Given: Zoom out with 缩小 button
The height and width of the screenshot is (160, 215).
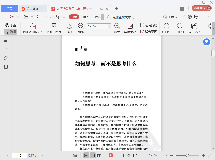Looking at the screenshot, I should click(x=81, y=28).
